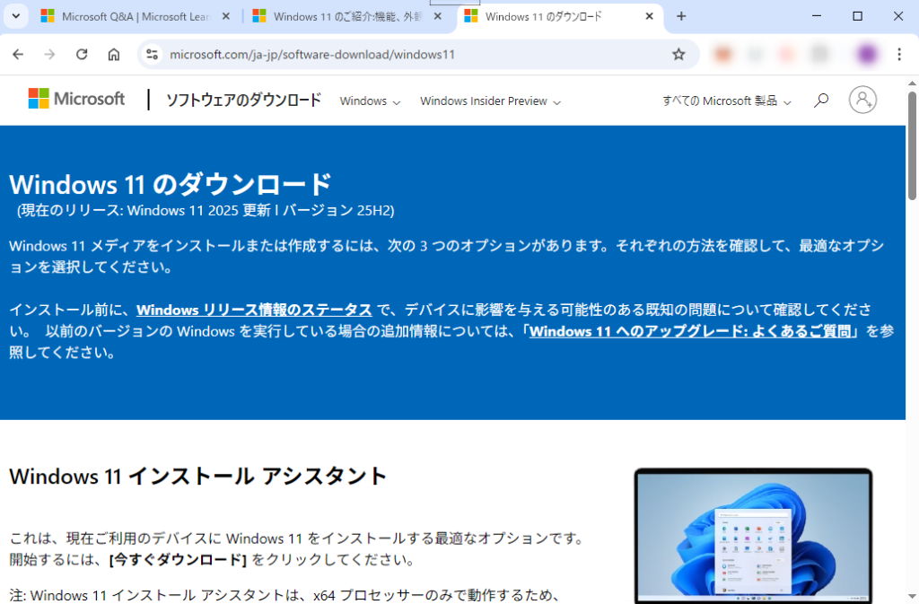Screen dimensions: 919x604
Task: Open Windows リリース情報のステータス link
Action: tap(254, 310)
